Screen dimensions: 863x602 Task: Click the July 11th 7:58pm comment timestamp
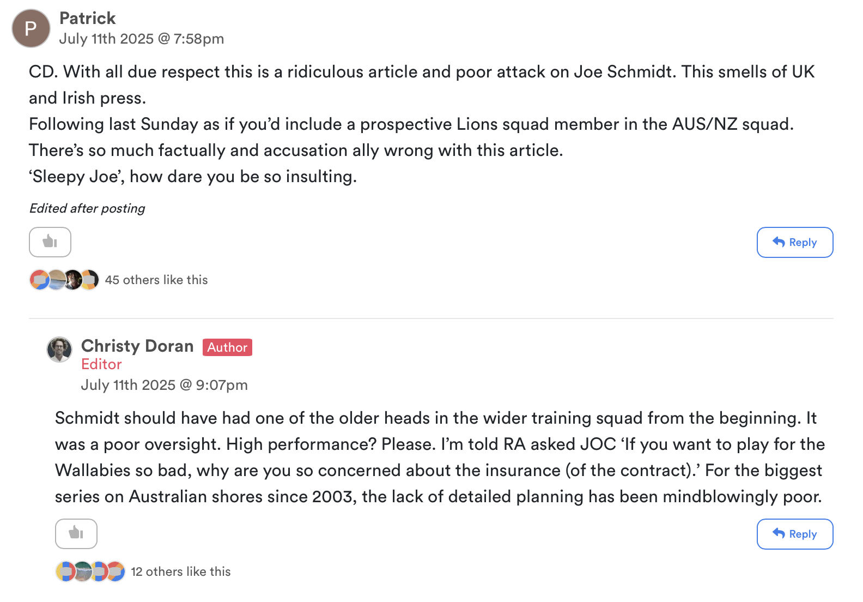coord(141,39)
